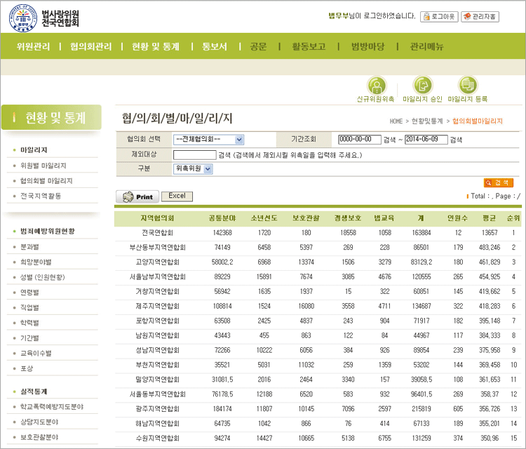Image resolution: width=526 pixels, height=449 pixels.
Task: Click the start date field 0000-00-00
Action: click(x=359, y=140)
